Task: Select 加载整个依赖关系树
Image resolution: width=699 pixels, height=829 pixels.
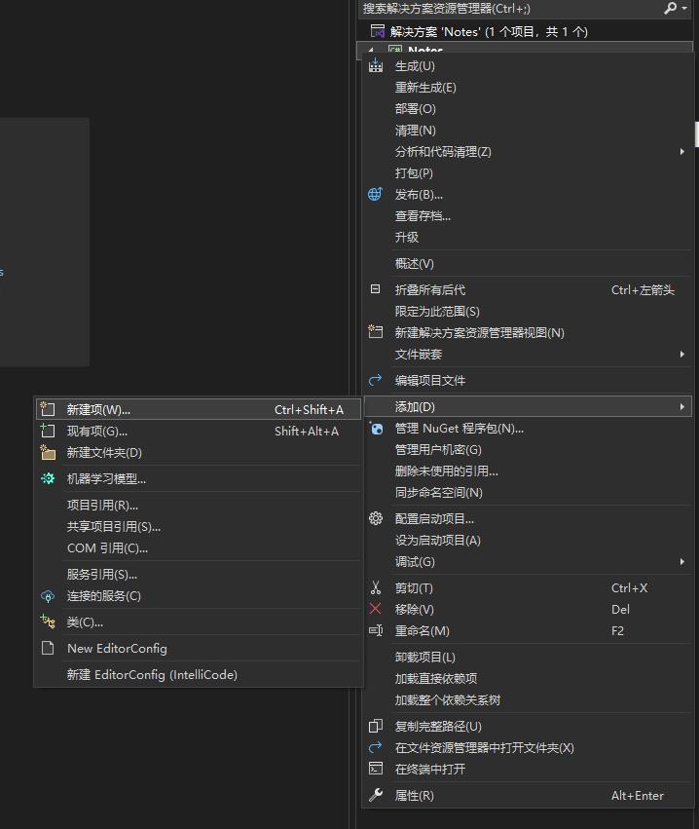Action: (528, 700)
